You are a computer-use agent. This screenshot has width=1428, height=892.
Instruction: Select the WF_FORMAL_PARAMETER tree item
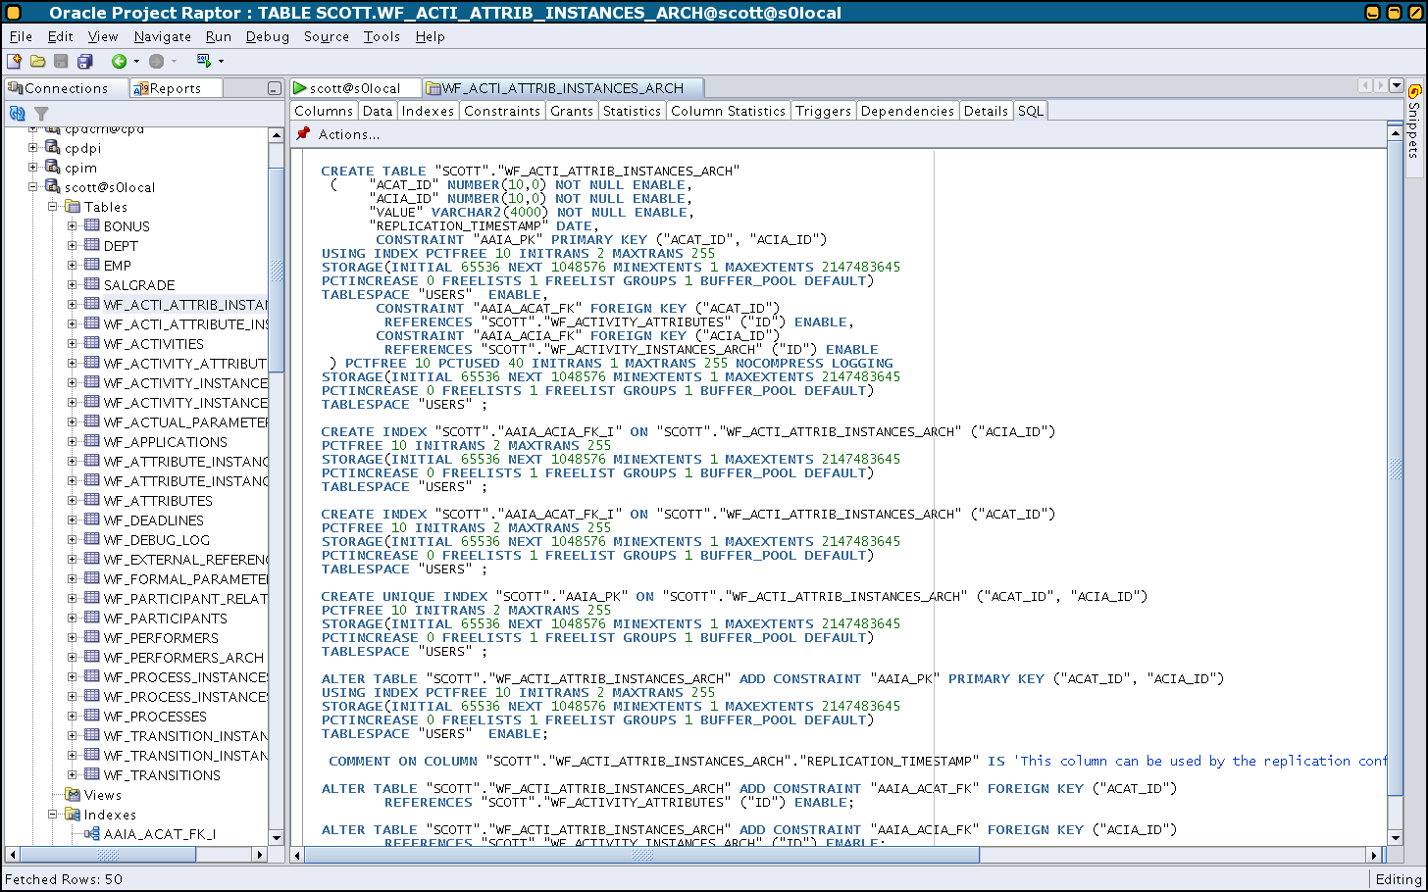click(185, 579)
